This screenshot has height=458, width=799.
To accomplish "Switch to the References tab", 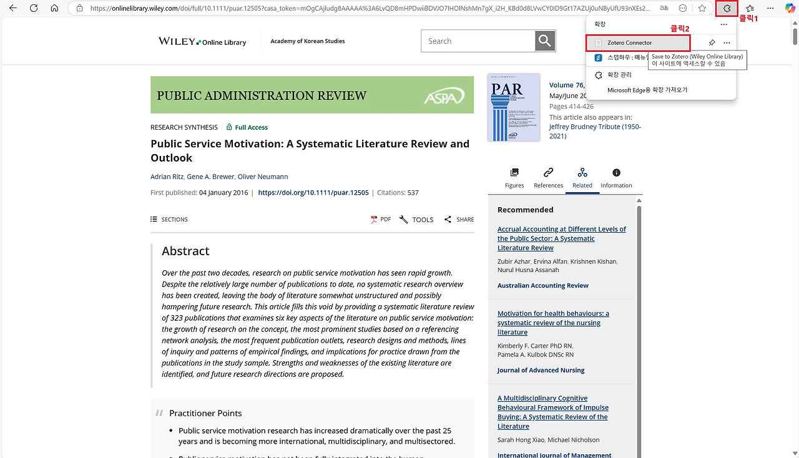I will tap(549, 178).
